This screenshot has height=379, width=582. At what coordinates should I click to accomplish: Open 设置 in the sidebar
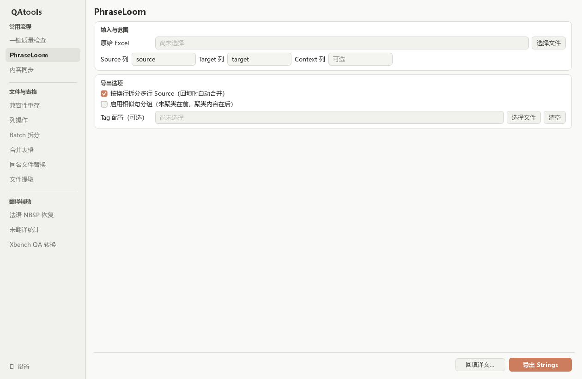pyautogui.click(x=20, y=367)
